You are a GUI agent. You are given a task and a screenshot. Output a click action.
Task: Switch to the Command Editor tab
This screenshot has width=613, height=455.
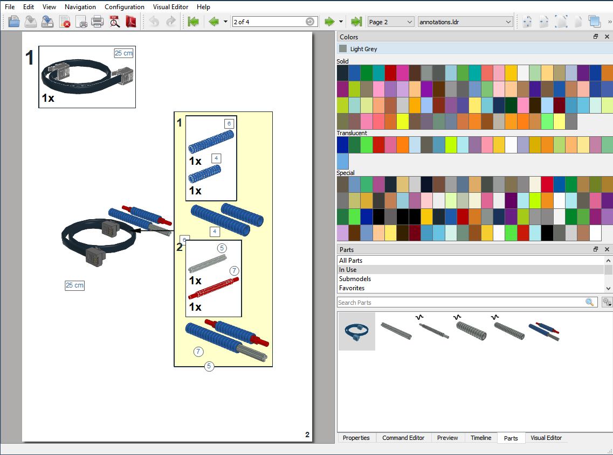[x=403, y=438]
